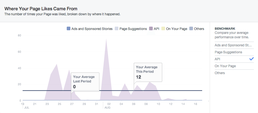Image resolution: width=258 pixels, height=113 pixels.
Task: Toggle the Others series legend text
Action: point(199,29)
